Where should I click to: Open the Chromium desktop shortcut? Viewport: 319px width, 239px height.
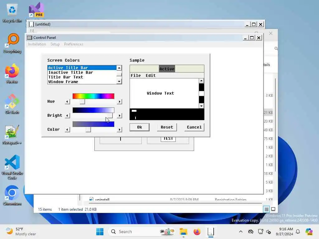coord(12,196)
